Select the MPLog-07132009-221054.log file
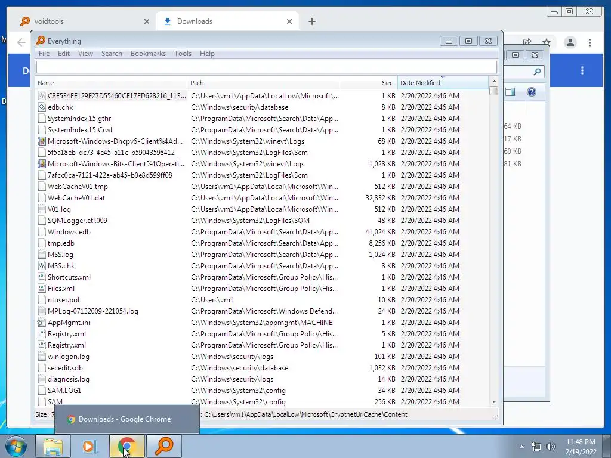611x458 pixels. pyautogui.click(x=92, y=311)
